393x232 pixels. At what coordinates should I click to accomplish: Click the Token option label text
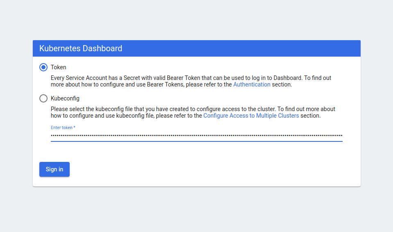click(x=59, y=67)
